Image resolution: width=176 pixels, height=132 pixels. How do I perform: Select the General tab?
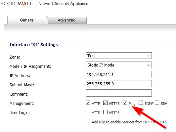tap(27, 20)
